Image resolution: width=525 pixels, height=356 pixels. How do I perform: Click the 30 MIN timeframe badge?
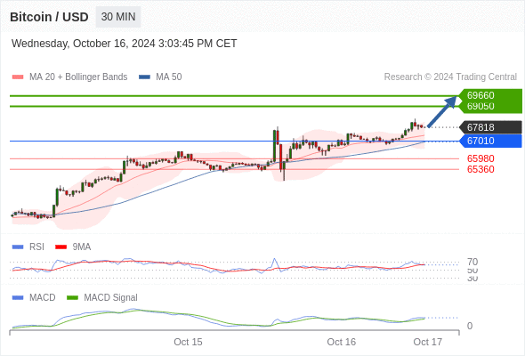tap(118, 17)
